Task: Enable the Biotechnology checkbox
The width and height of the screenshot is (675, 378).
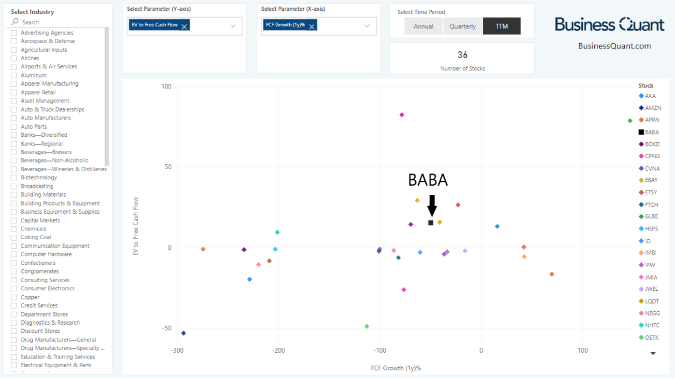Action: point(14,178)
